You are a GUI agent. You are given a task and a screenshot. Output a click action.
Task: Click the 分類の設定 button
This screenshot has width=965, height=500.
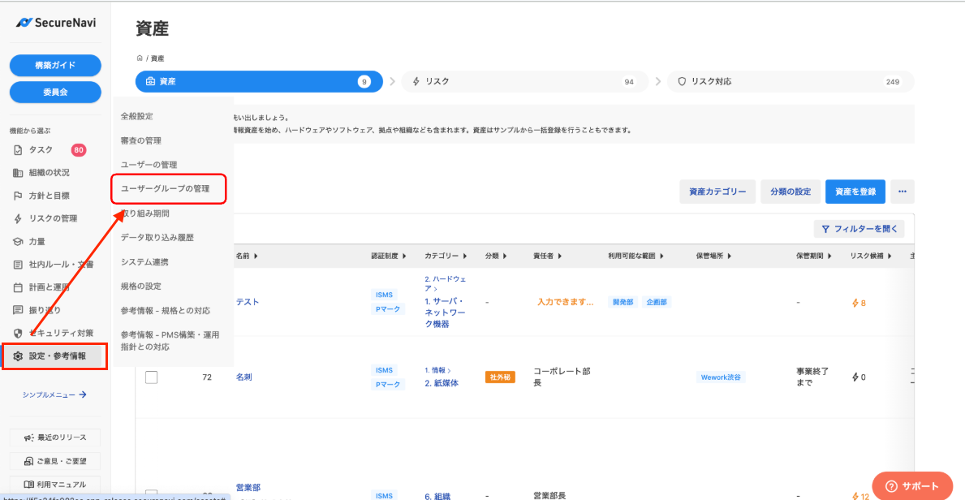pyautogui.click(x=791, y=192)
